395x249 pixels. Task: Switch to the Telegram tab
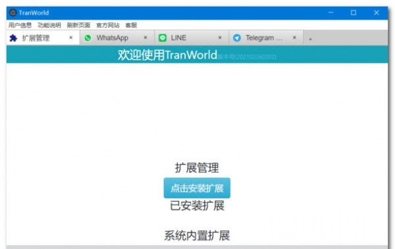(x=266, y=38)
